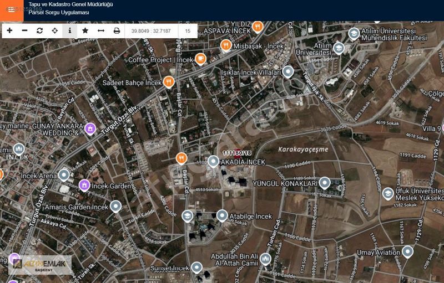444x283 pixels.
Task: Click the Reyhan Cd. street label
Action: (x=66, y=109)
